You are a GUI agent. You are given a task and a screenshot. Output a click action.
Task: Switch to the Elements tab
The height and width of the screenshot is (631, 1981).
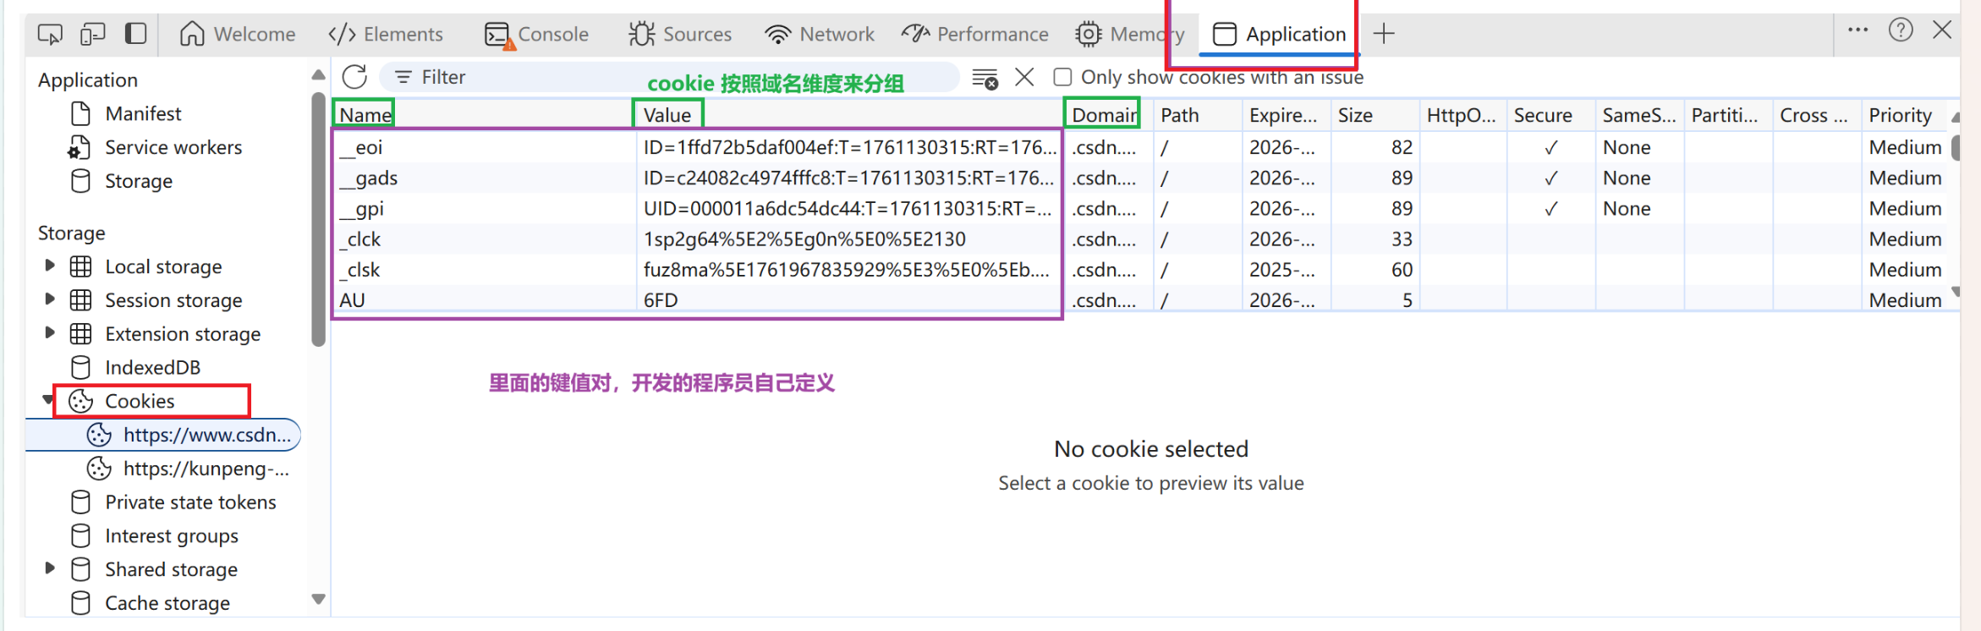pyautogui.click(x=386, y=34)
